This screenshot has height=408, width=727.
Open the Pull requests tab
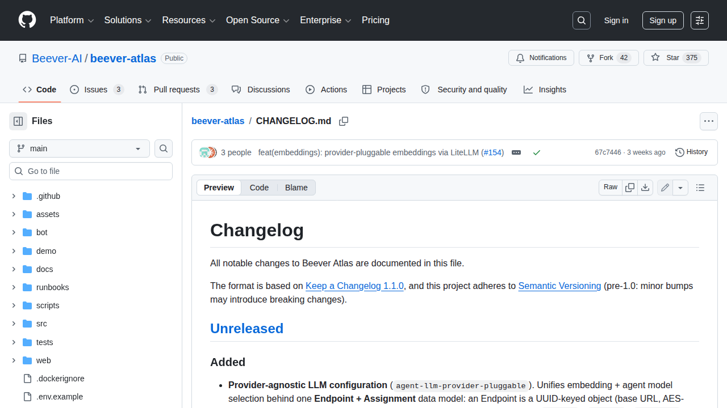(x=178, y=90)
